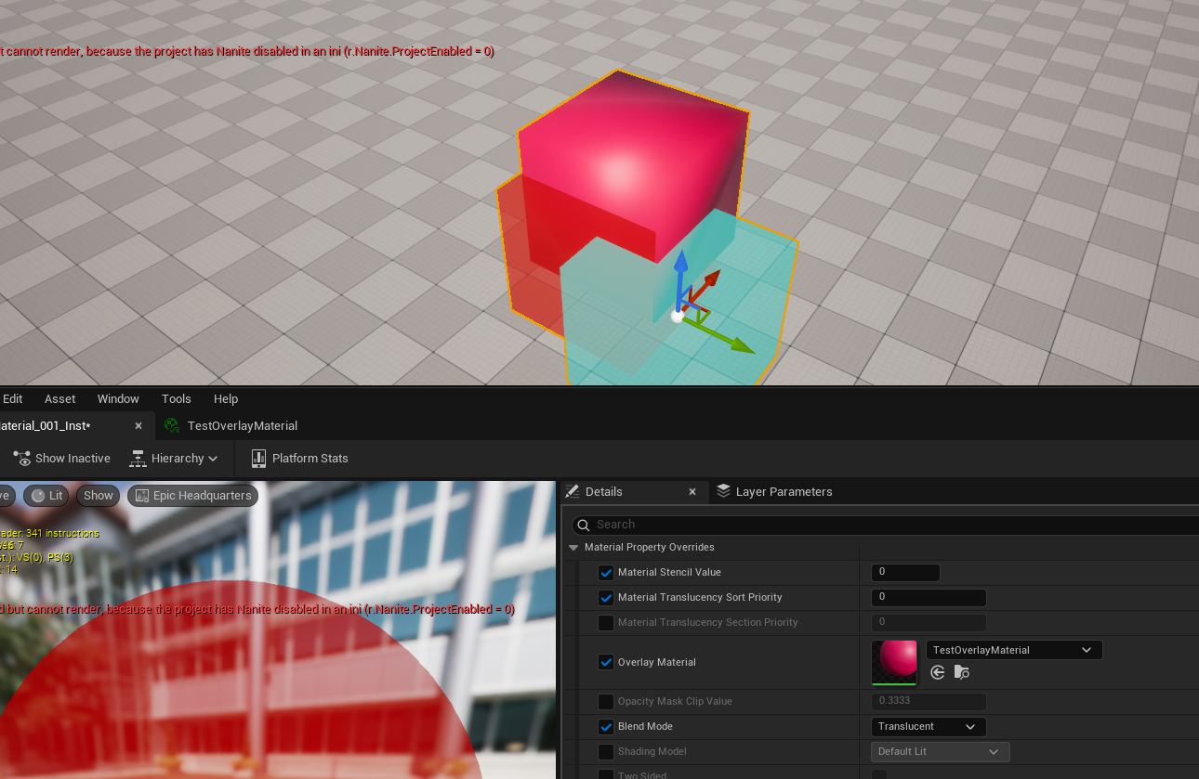This screenshot has width=1199, height=779.
Task: Click the Show Inactive toolbar icon
Action: [21, 459]
